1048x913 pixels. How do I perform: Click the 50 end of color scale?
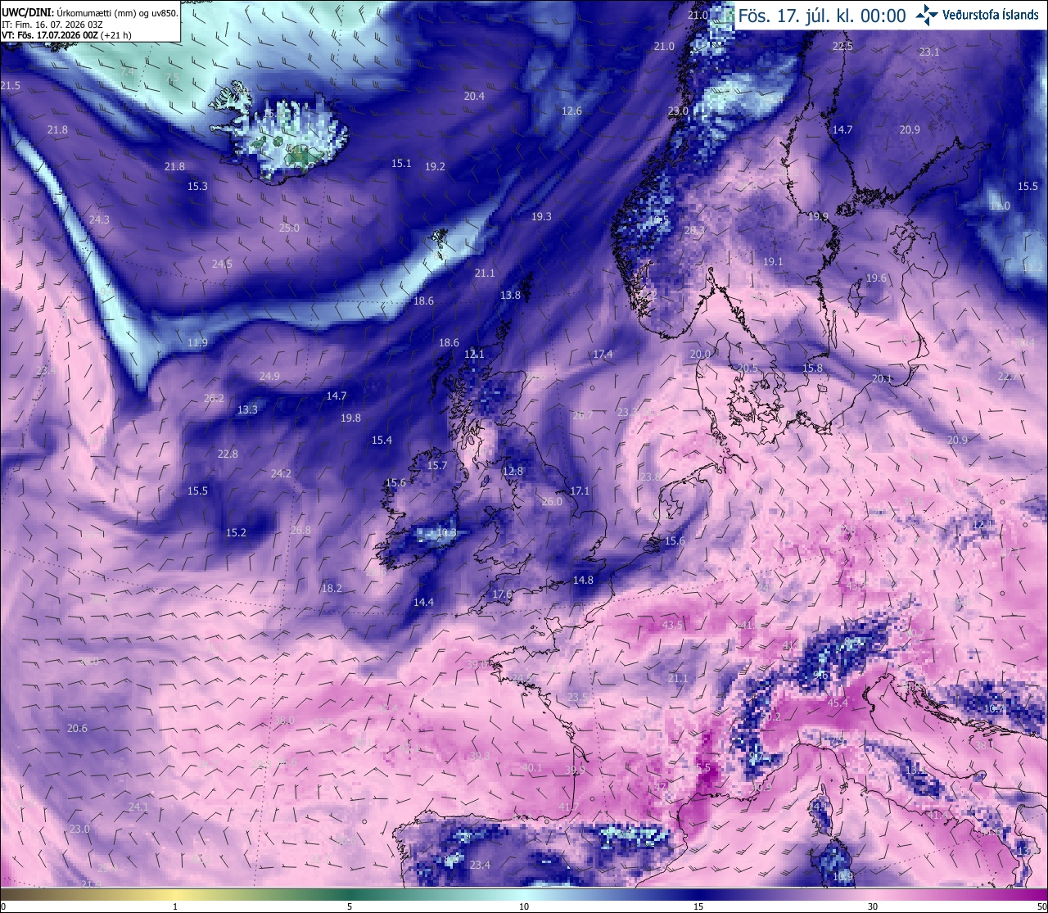tap(1041, 906)
